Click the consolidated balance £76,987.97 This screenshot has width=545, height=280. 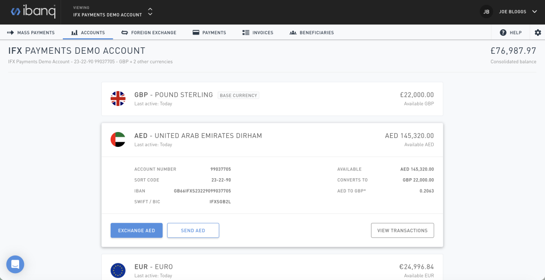pyautogui.click(x=514, y=51)
